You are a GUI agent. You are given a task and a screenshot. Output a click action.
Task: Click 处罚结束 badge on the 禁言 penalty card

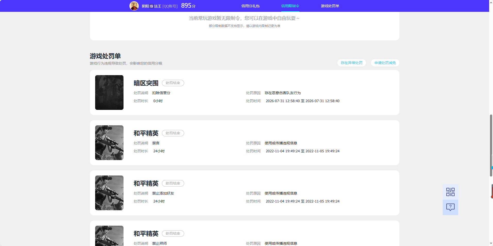tap(173, 133)
